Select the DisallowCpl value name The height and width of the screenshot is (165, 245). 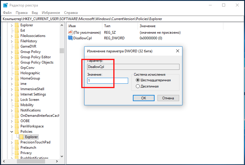[82, 38]
